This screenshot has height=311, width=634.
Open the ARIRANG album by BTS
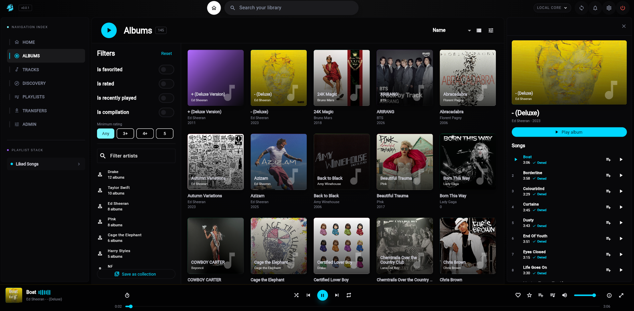[x=405, y=78]
